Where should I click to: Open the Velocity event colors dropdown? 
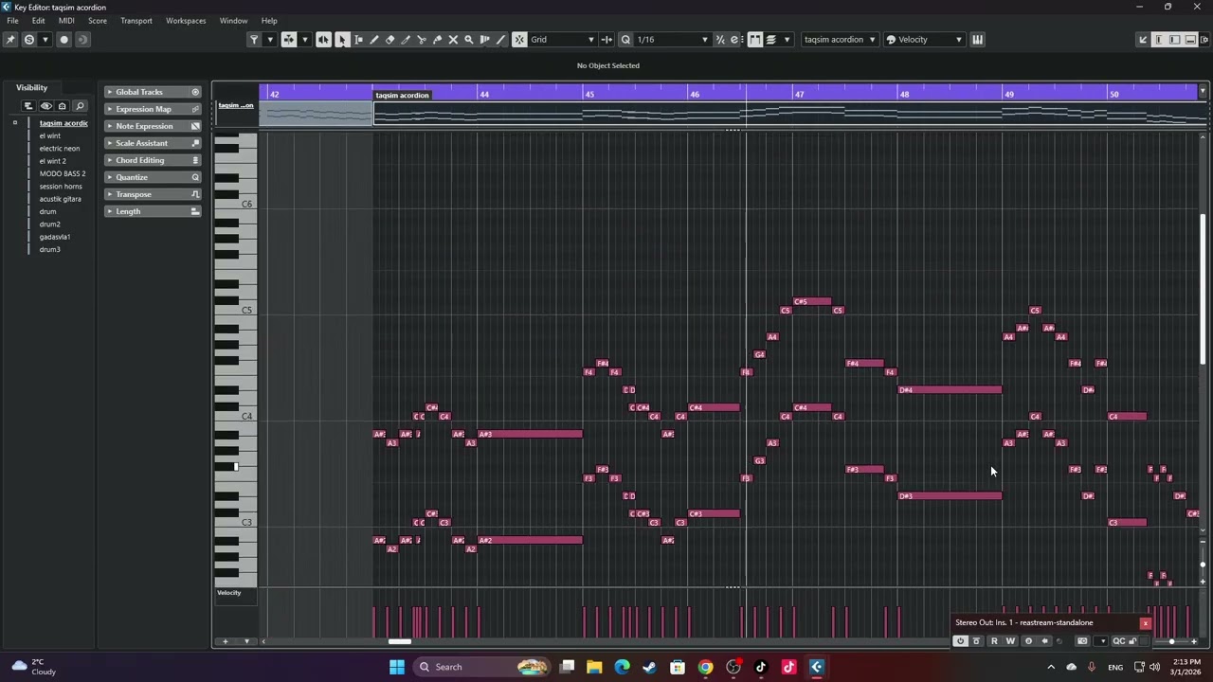pos(924,40)
